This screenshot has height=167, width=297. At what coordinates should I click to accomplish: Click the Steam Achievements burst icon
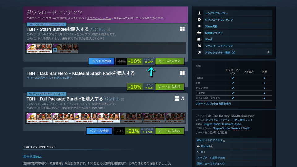pyautogui.click(x=199, y=26)
